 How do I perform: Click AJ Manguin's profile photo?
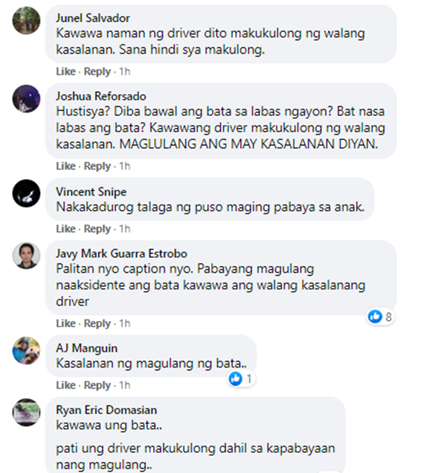coord(26,351)
